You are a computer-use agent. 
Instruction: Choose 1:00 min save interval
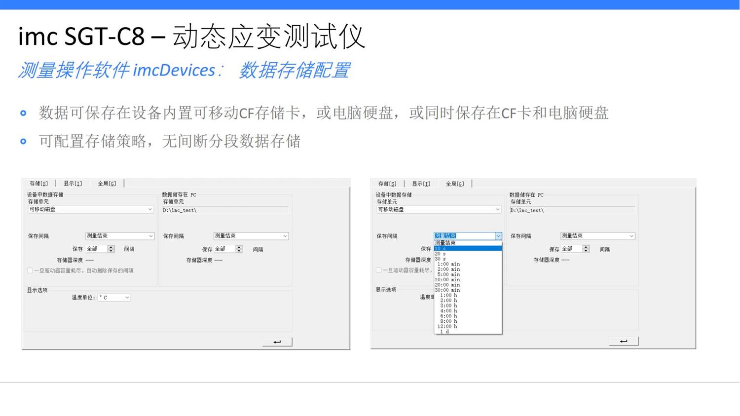[x=468, y=264]
